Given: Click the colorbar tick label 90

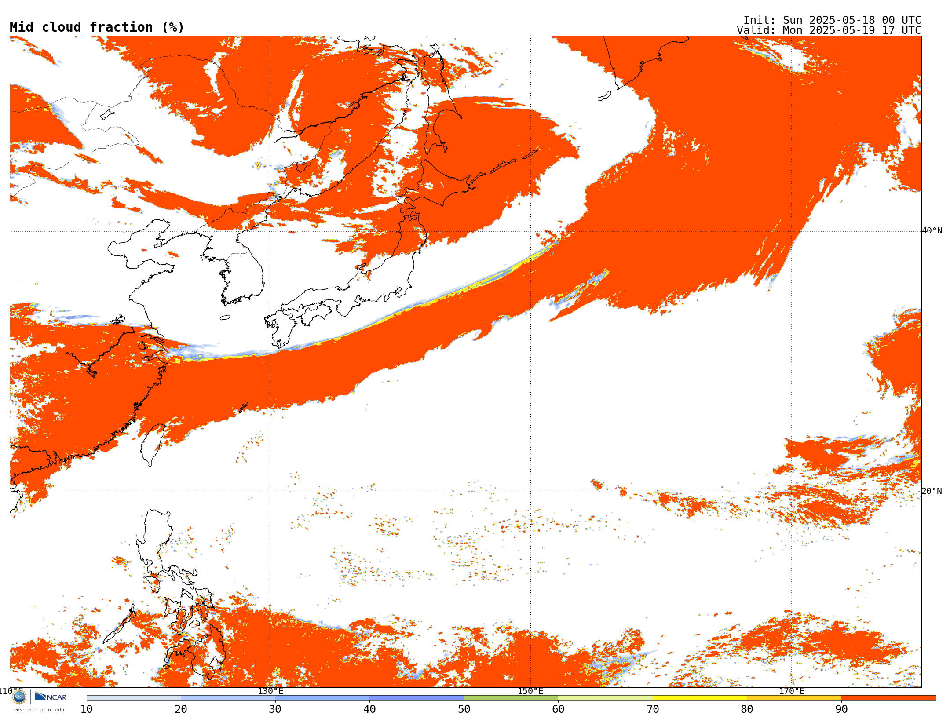Looking at the screenshot, I should pos(841,709).
